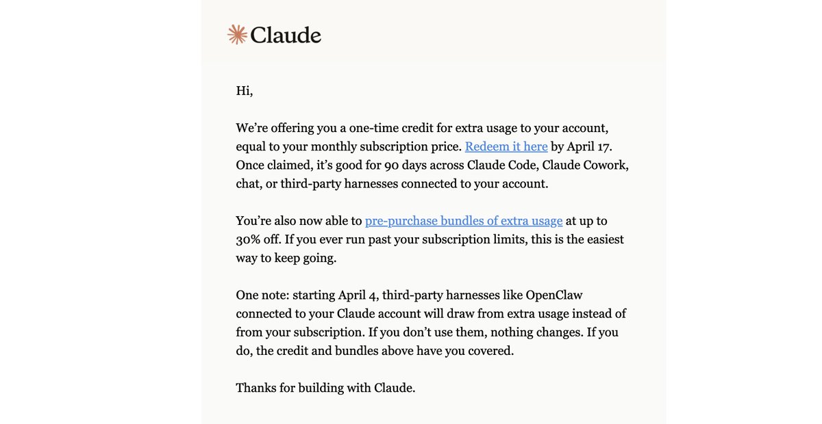Click the orange Claude starburst logo icon

point(237,35)
